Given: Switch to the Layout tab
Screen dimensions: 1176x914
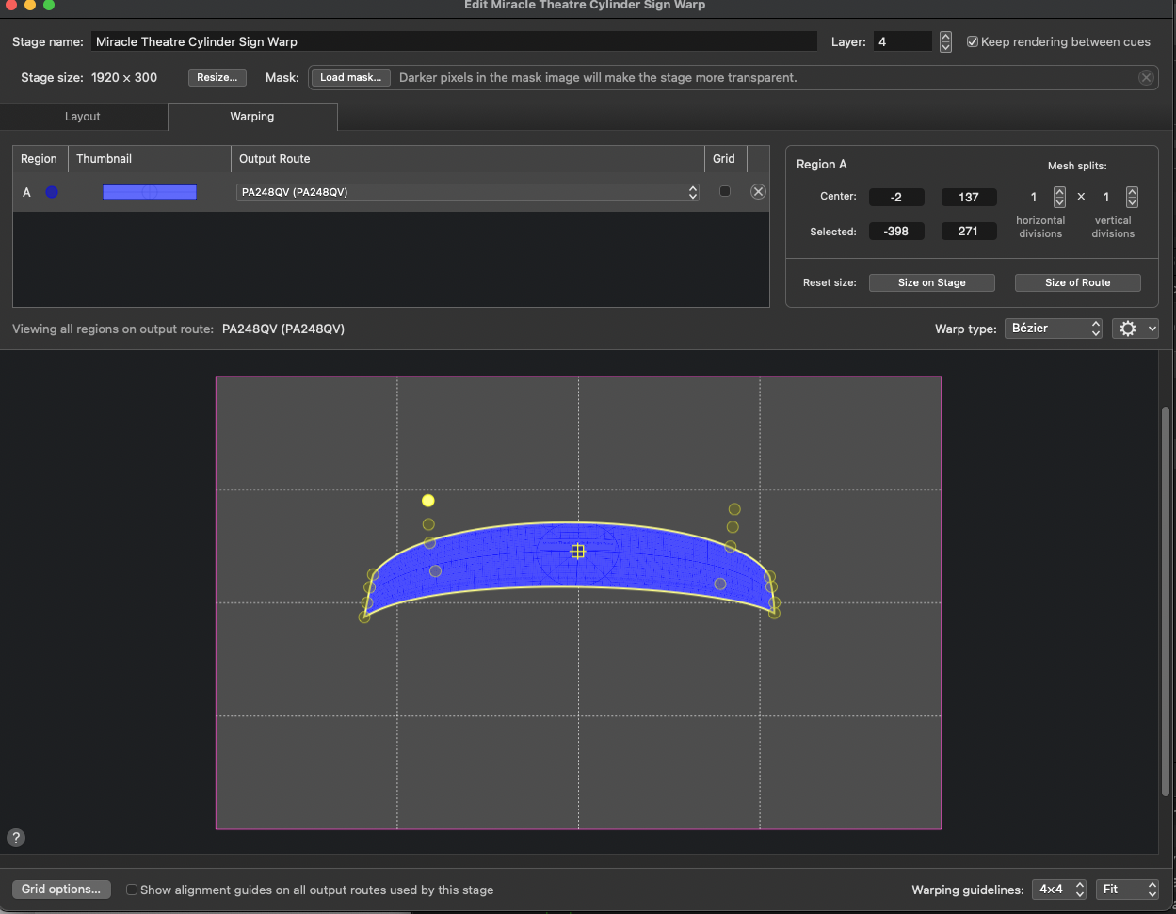Looking at the screenshot, I should click(83, 116).
